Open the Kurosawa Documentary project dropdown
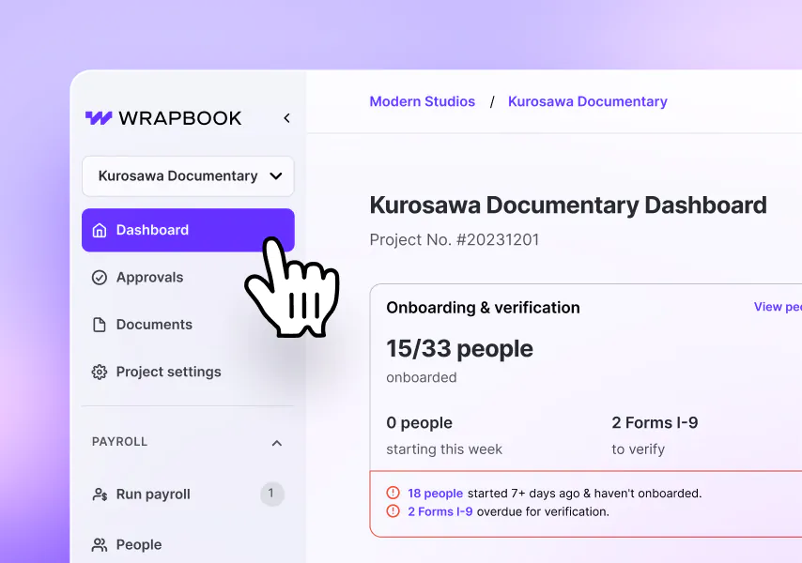Viewport: 802px width, 563px height. pyautogui.click(x=188, y=176)
